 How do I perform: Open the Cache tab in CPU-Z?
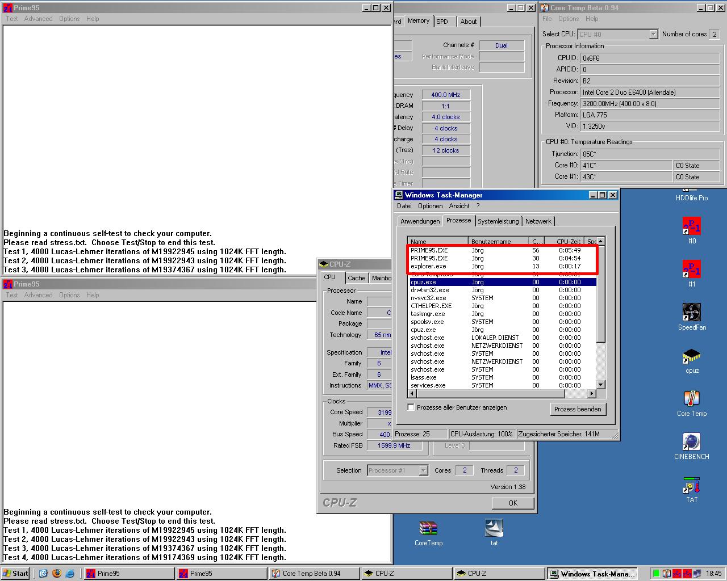(356, 278)
